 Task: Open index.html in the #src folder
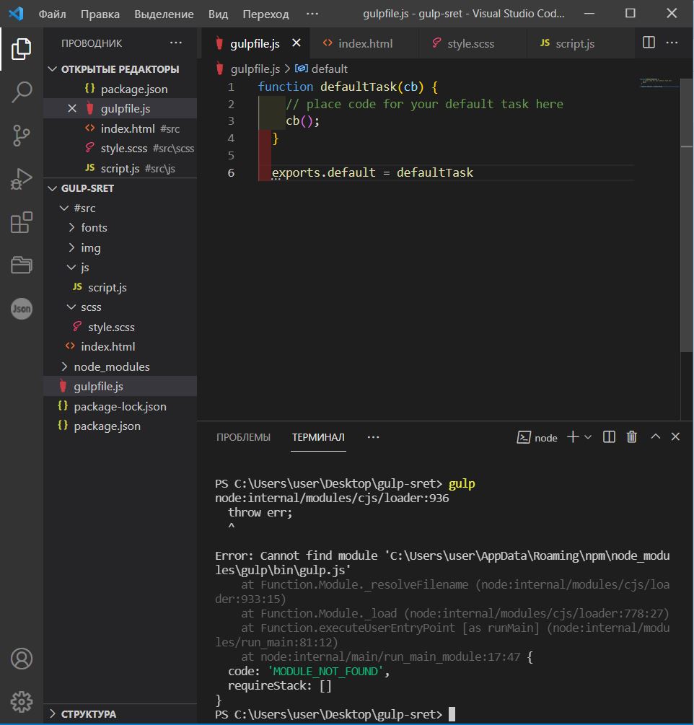(x=120, y=346)
